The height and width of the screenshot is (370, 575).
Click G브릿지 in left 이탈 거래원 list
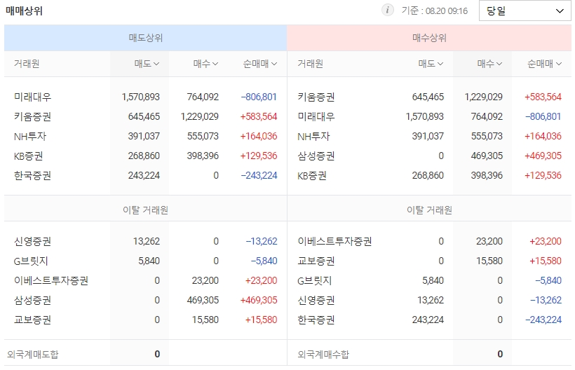click(x=31, y=261)
